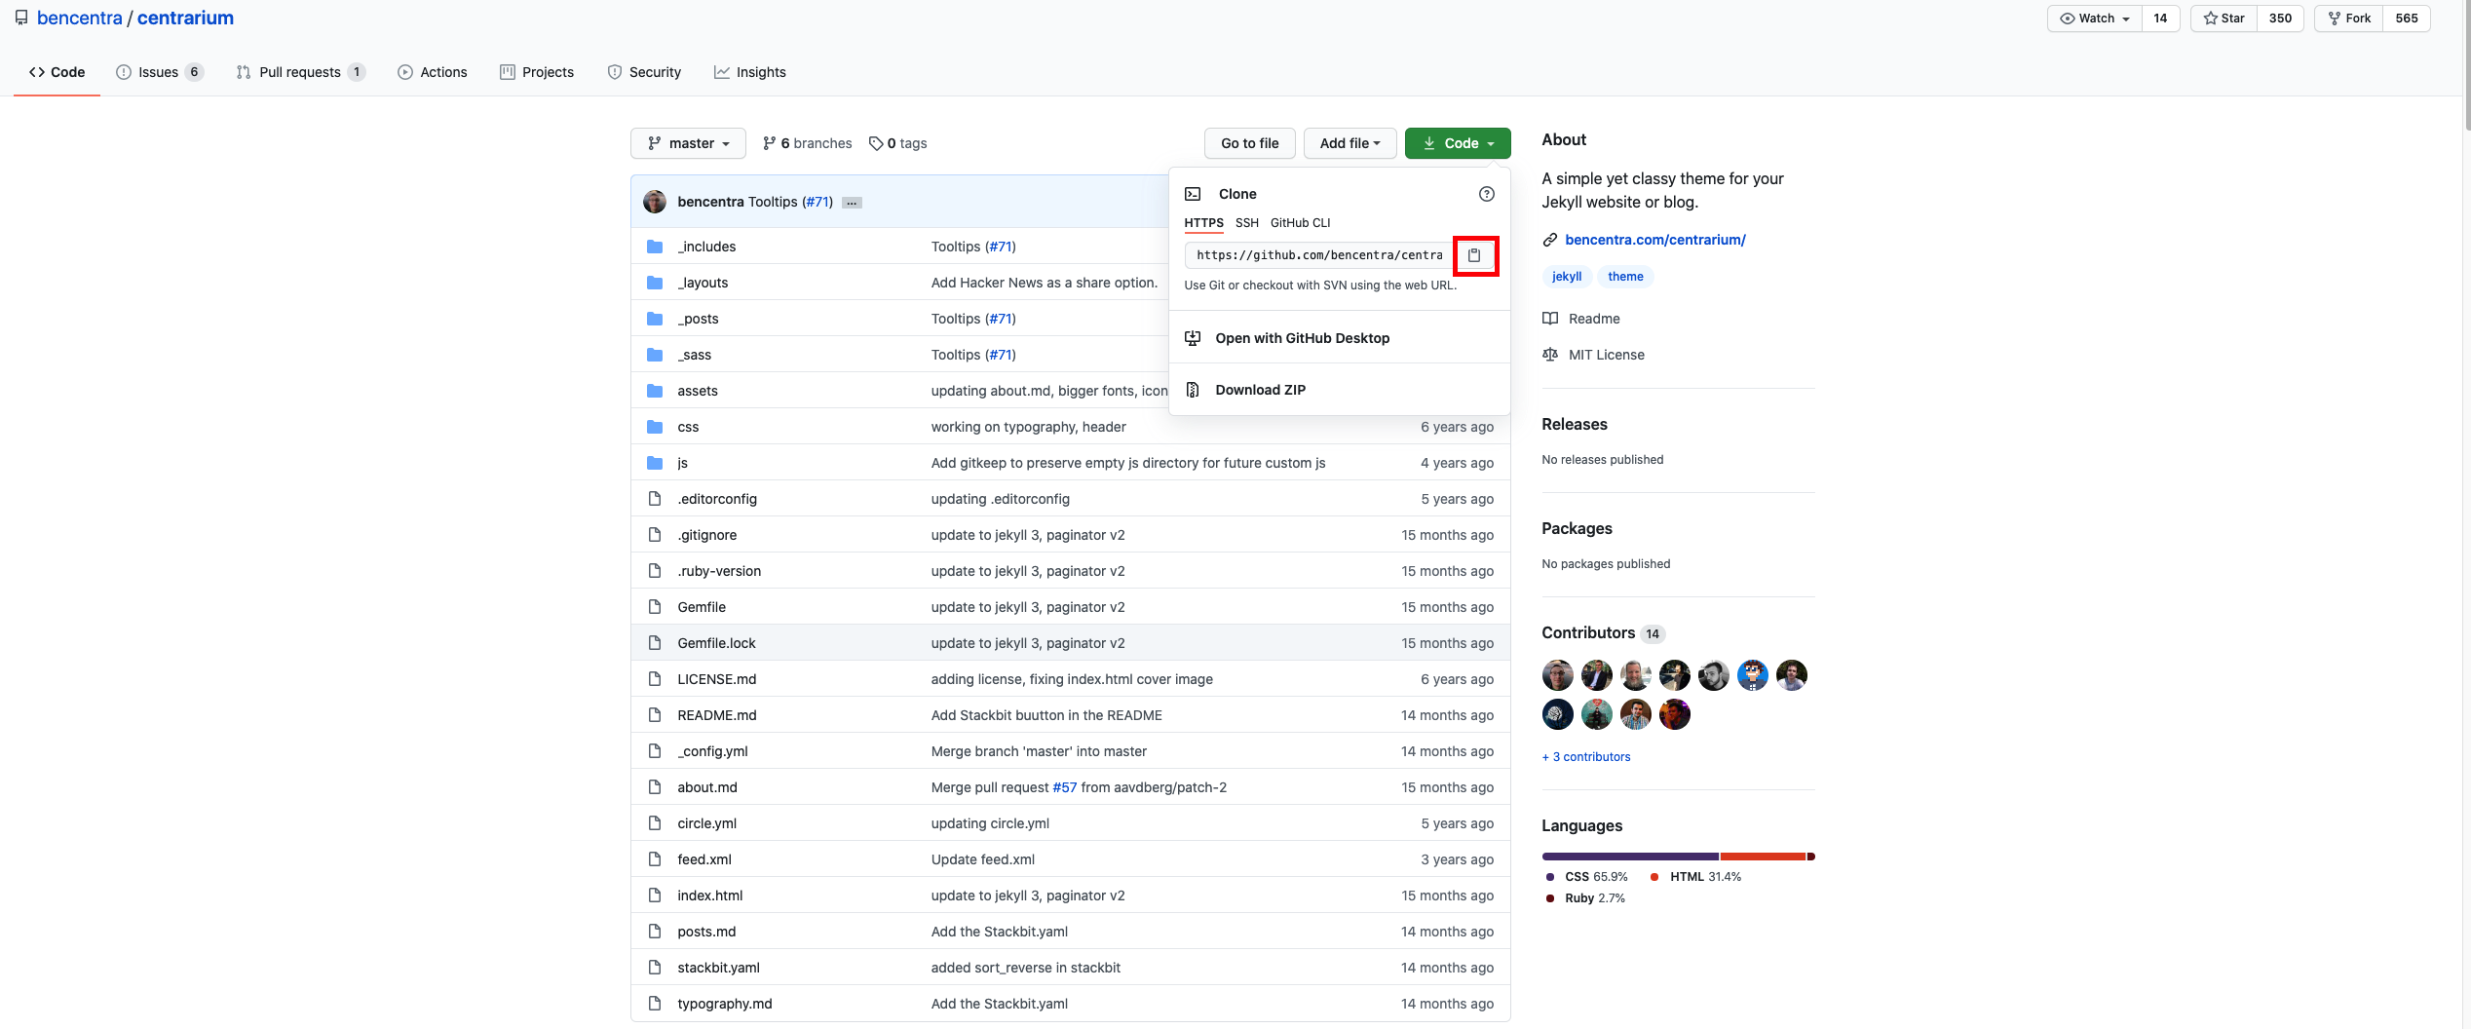Viewport: 2471px width, 1029px height.
Task: Click the Ruby segment of language bar
Action: (1811, 857)
